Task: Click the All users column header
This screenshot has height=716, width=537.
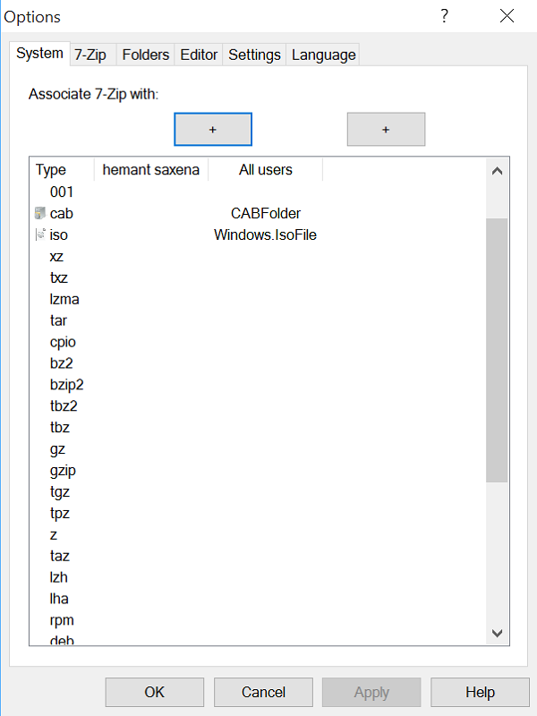Action: 265,169
